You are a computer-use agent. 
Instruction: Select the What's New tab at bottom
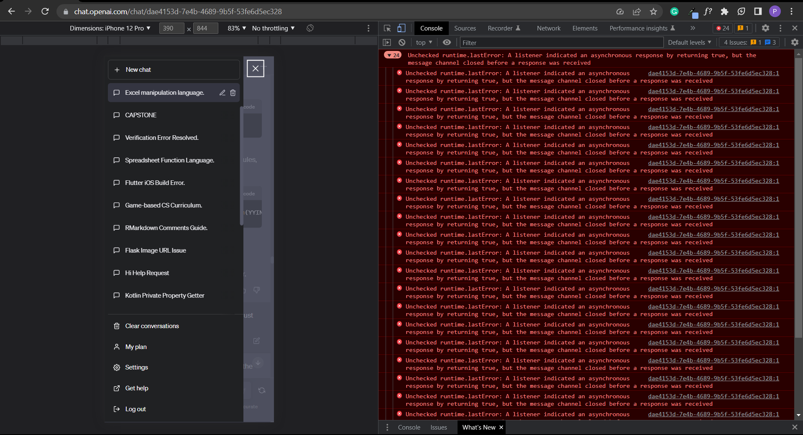478,427
